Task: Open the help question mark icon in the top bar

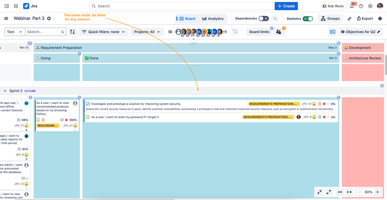Action: pos(361,6)
